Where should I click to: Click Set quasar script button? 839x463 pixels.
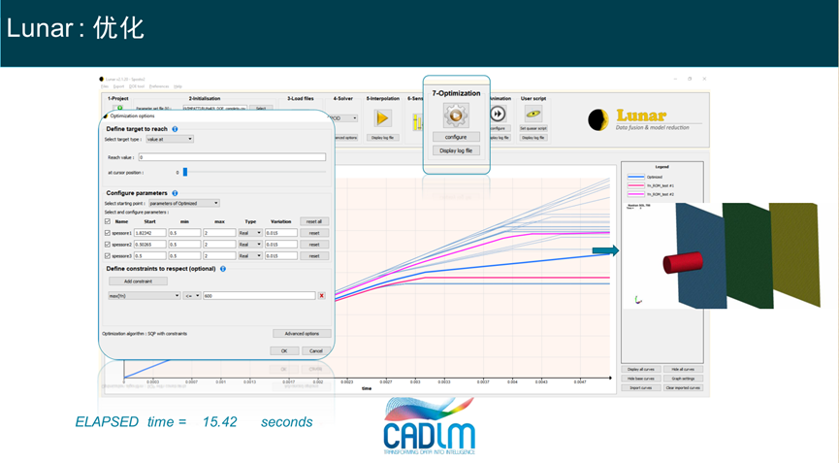click(533, 128)
